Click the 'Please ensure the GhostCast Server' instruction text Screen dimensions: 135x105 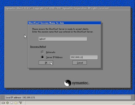point(60,29)
